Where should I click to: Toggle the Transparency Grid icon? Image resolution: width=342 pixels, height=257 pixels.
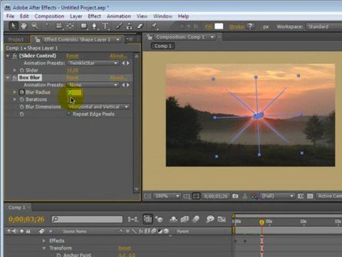coord(310,196)
